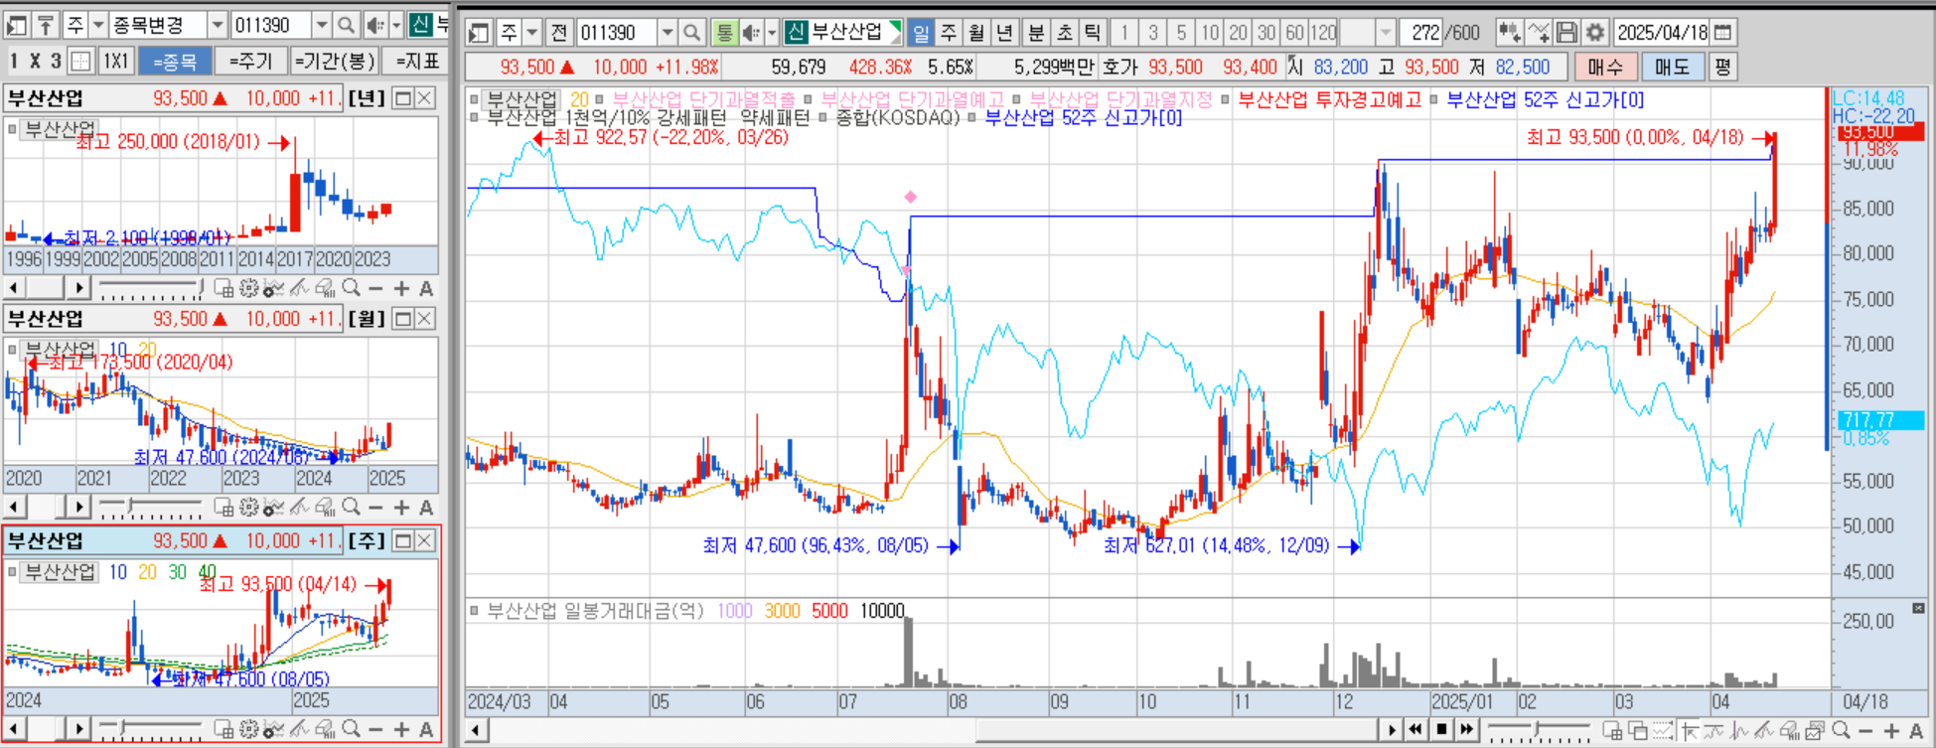
Task: Open stock search magnifier in main chart toolbar
Action: pyautogui.click(x=692, y=33)
